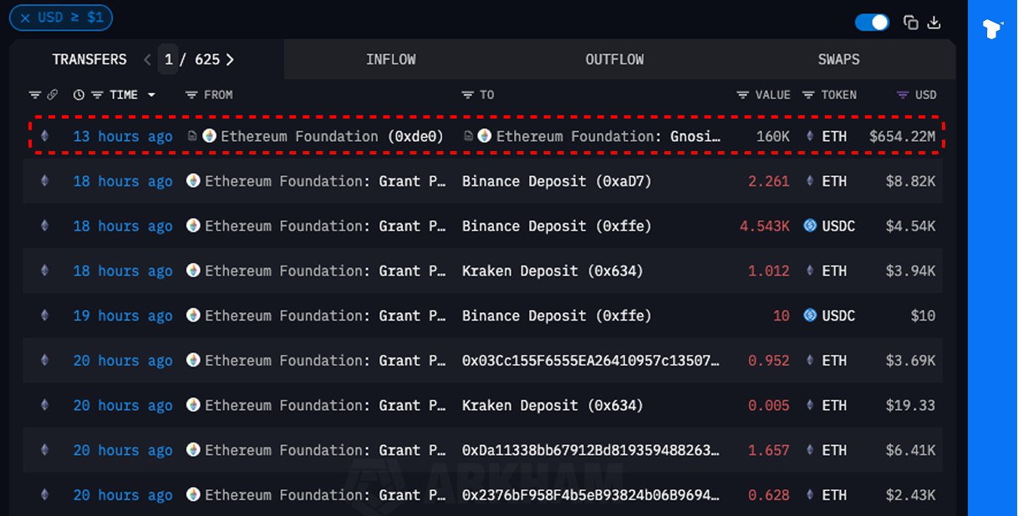Image resolution: width=1018 pixels, height=516 pixels.
Task: Click the '13 hours ago' transaction link
Action: coord(122,136)
